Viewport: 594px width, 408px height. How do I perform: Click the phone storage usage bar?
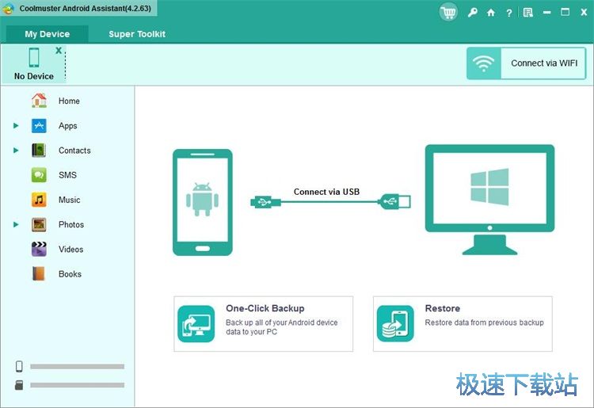(78, 366)
